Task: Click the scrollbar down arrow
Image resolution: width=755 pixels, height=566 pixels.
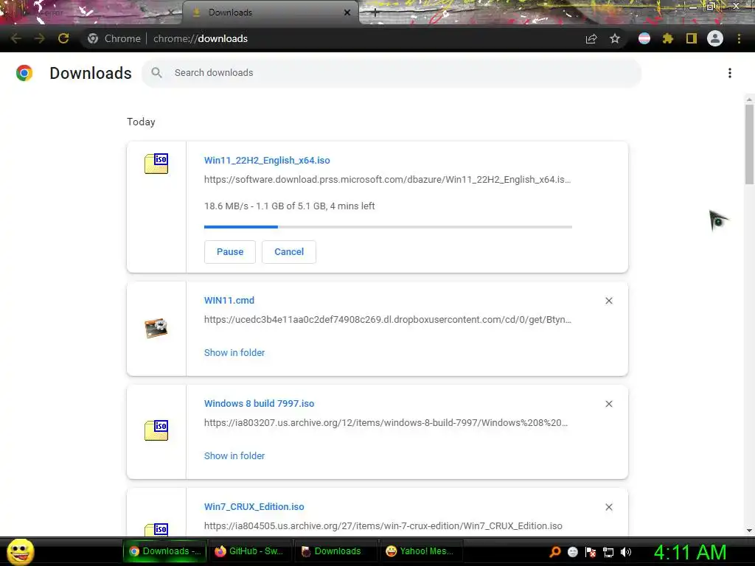Action: pyautogui.click(x=749, y=531)
